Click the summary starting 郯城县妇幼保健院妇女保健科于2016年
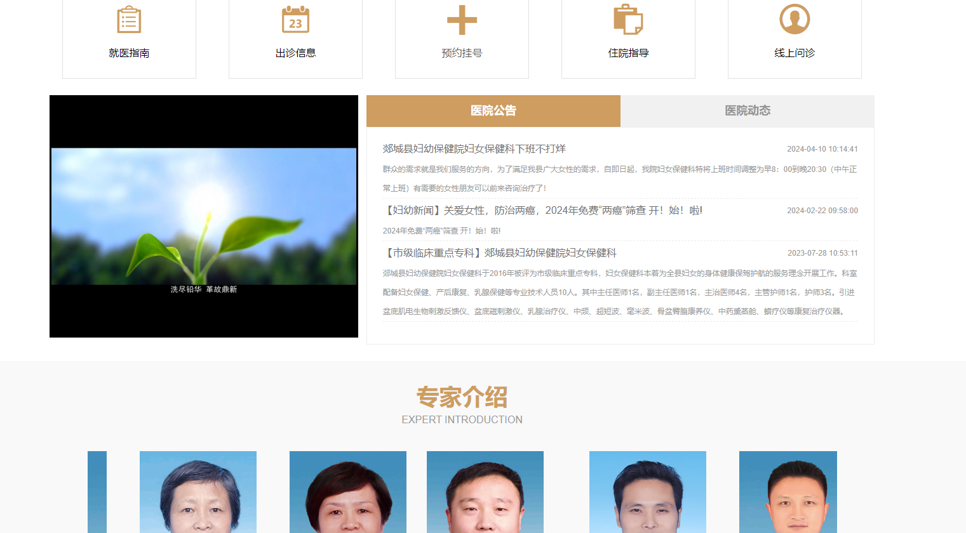Image resolution: width=966 pixels, height=533 pixels. click(x=620, y=292)
